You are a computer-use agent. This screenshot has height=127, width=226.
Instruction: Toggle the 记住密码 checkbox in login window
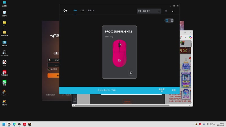point(49,69)
